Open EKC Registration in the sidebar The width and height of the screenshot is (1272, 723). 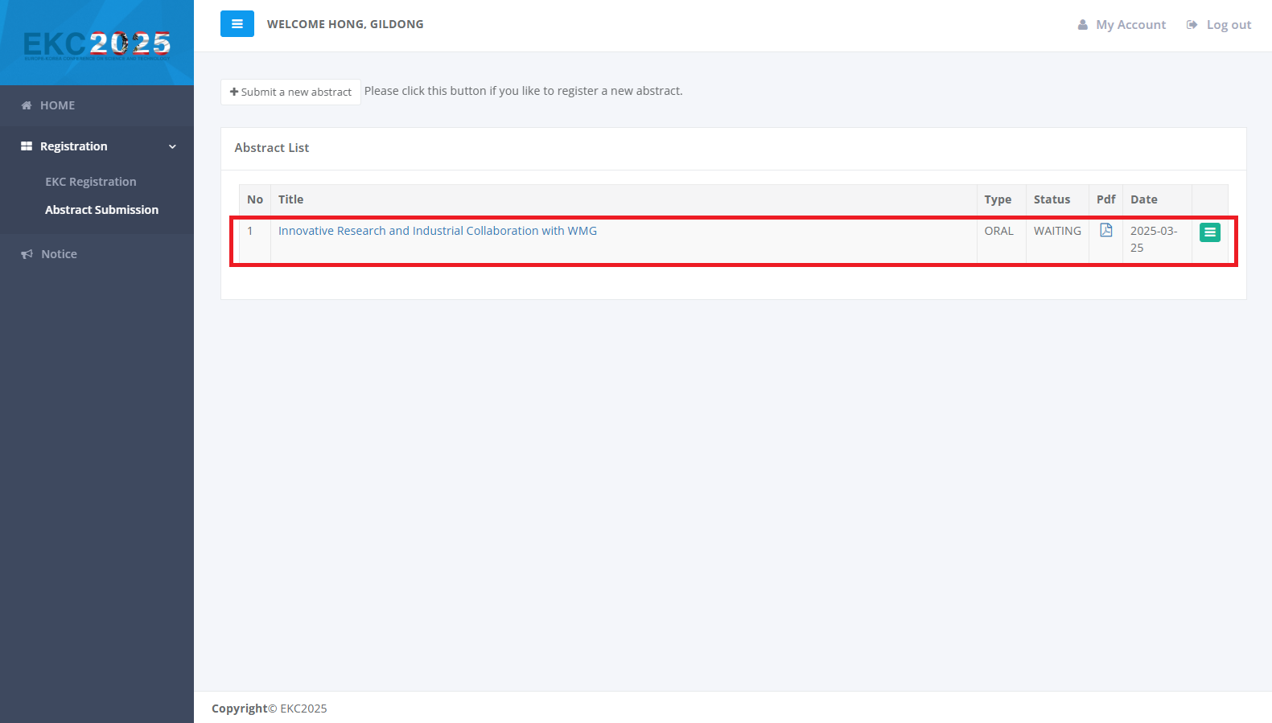pyautogui.click(x=91, y=182)
